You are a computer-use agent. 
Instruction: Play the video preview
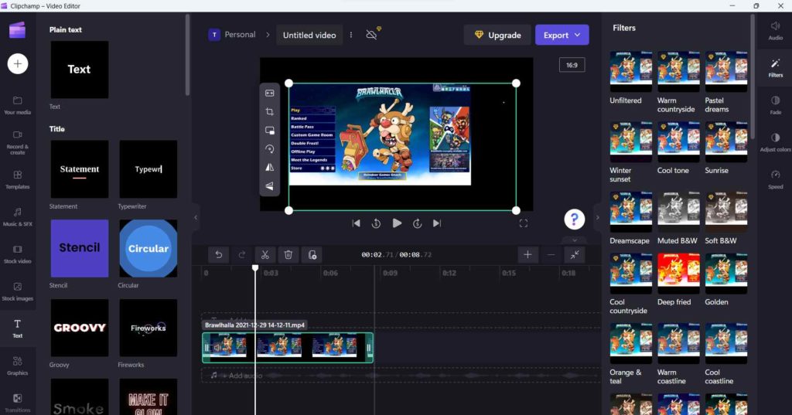[x=397, y=223]
